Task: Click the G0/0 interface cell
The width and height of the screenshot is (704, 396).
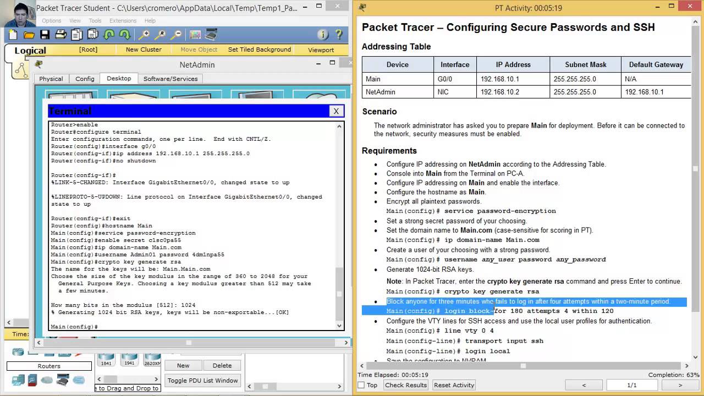Action: tap(455, 79)
